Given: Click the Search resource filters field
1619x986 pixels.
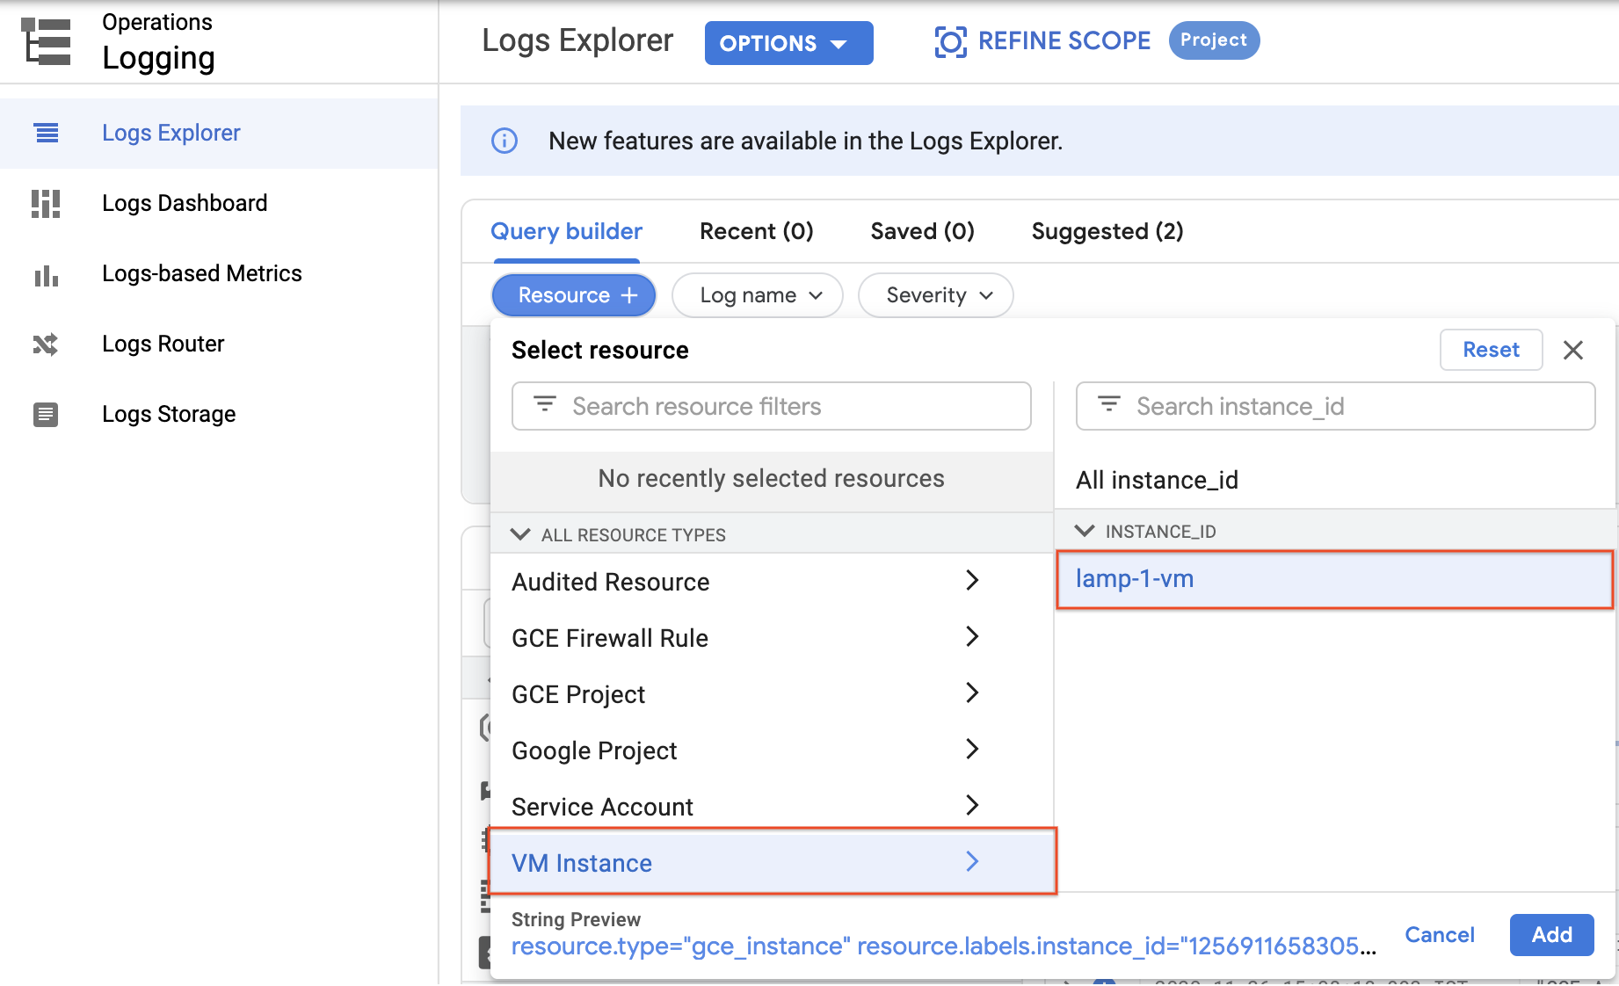Looking at the screenshot, I should point(772,406).
